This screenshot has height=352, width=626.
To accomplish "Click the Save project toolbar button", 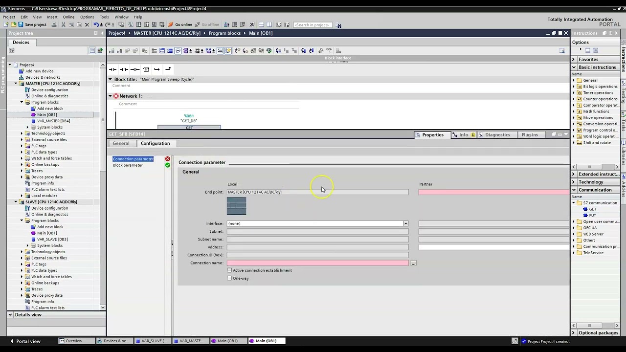I will (x=32, y=24).
